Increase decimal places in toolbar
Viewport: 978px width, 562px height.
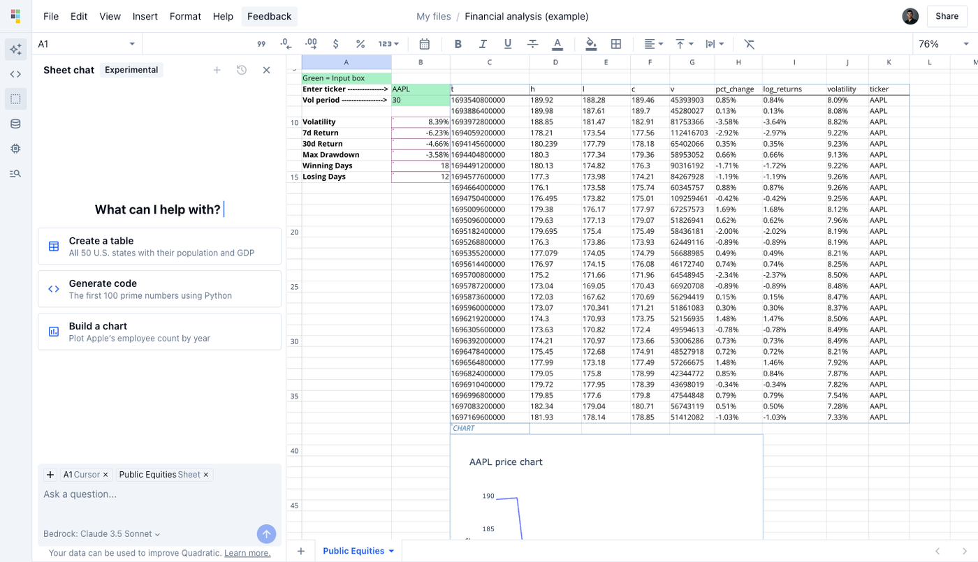pos(311,44)
